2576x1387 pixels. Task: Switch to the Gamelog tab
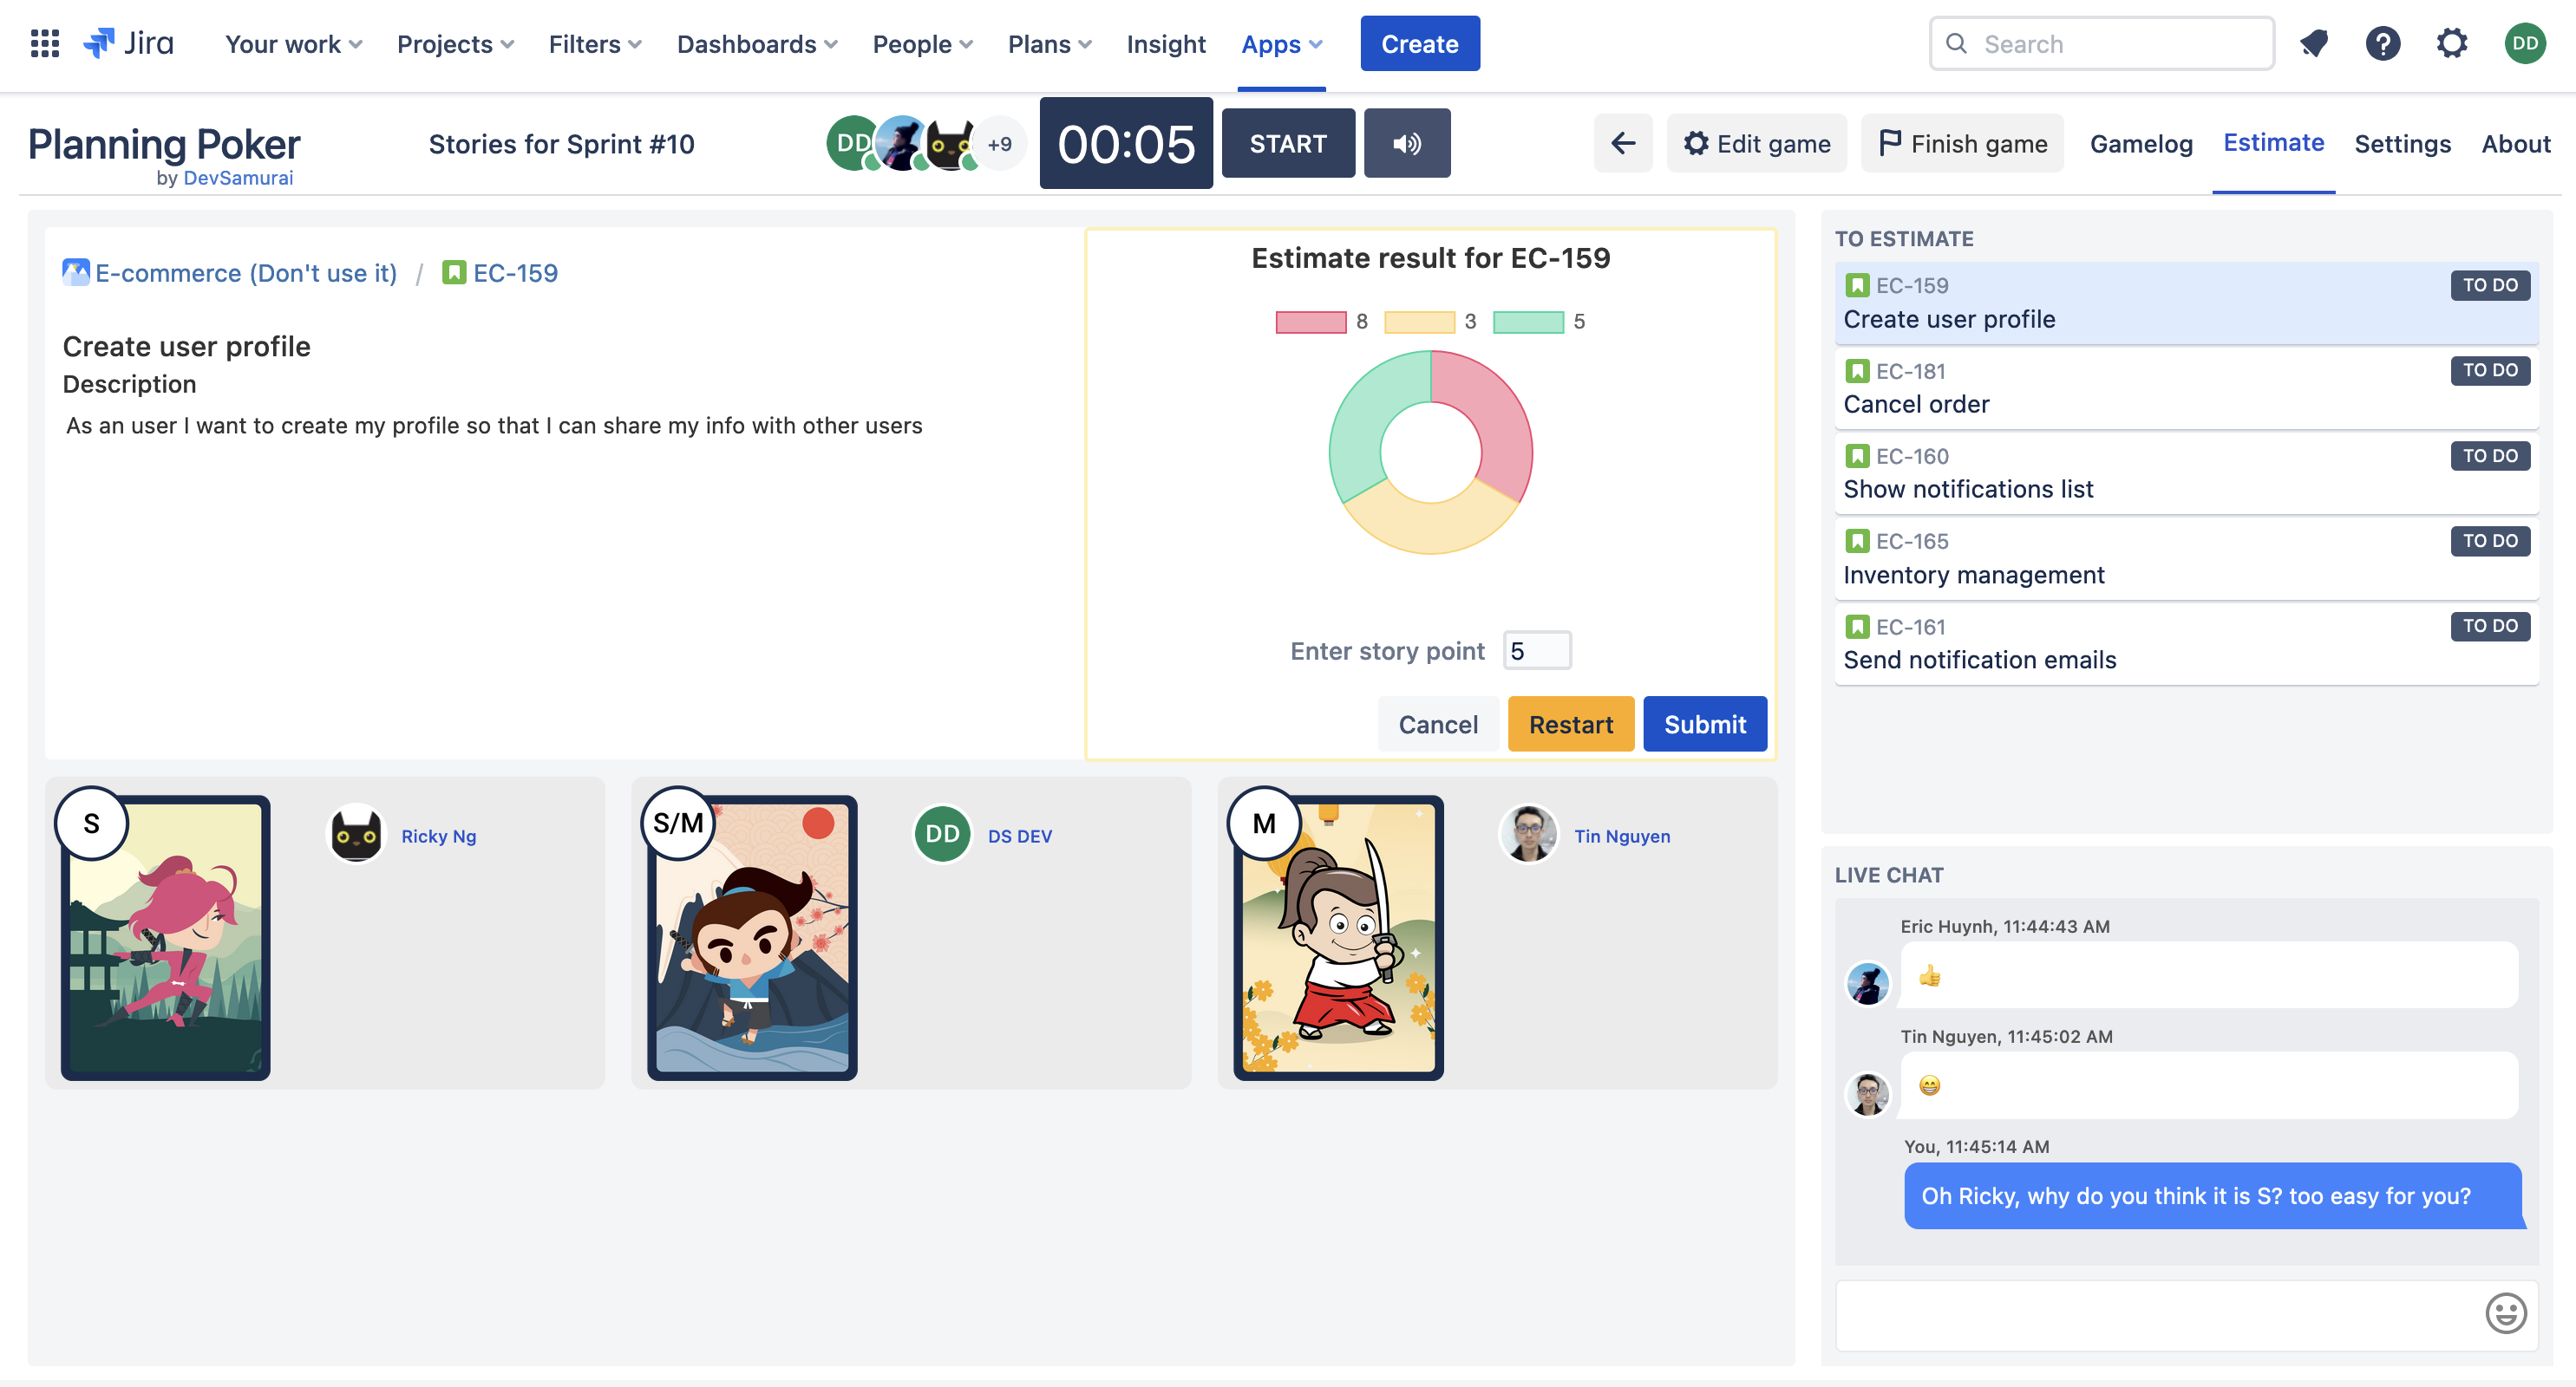(2140, 144)
